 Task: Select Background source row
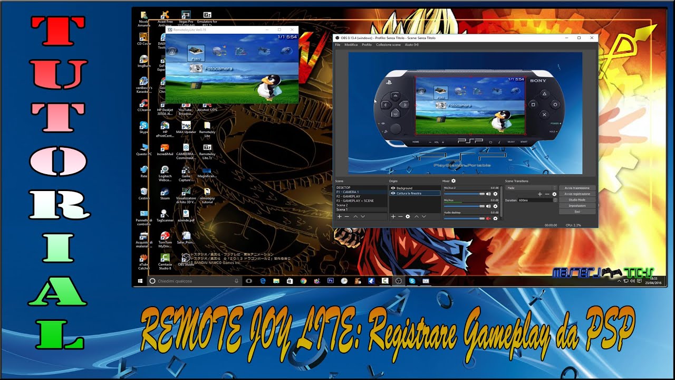click(415, 188)
